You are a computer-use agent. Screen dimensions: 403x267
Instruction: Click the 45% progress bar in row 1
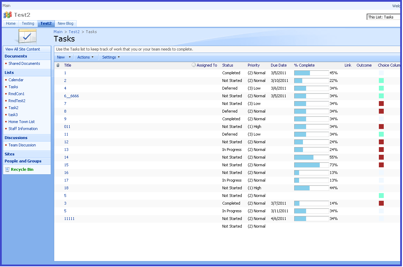click(311, 73)
